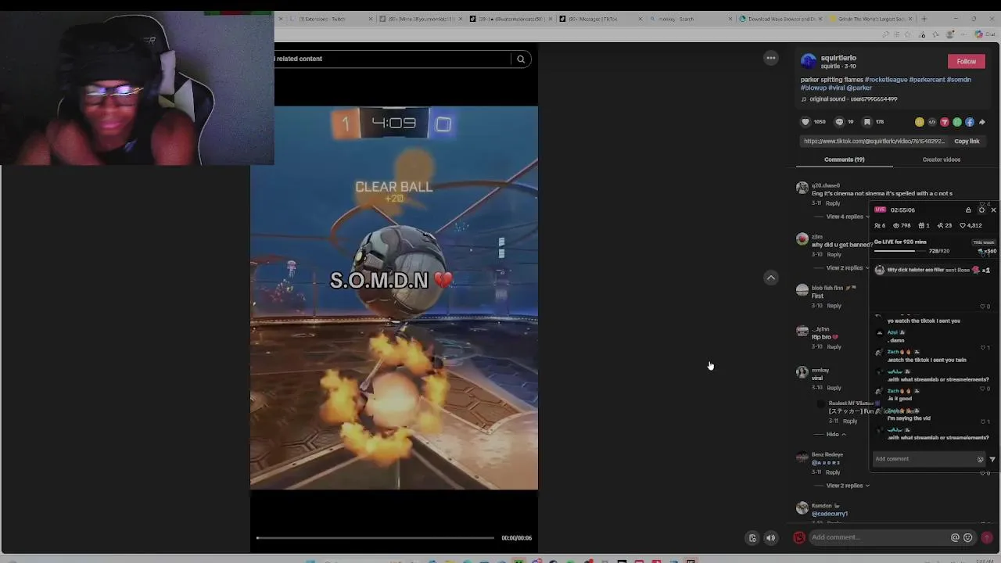Click the main Add comment field
The width and height of the screenshot is (1001, 563).
(x=879, y=538)
